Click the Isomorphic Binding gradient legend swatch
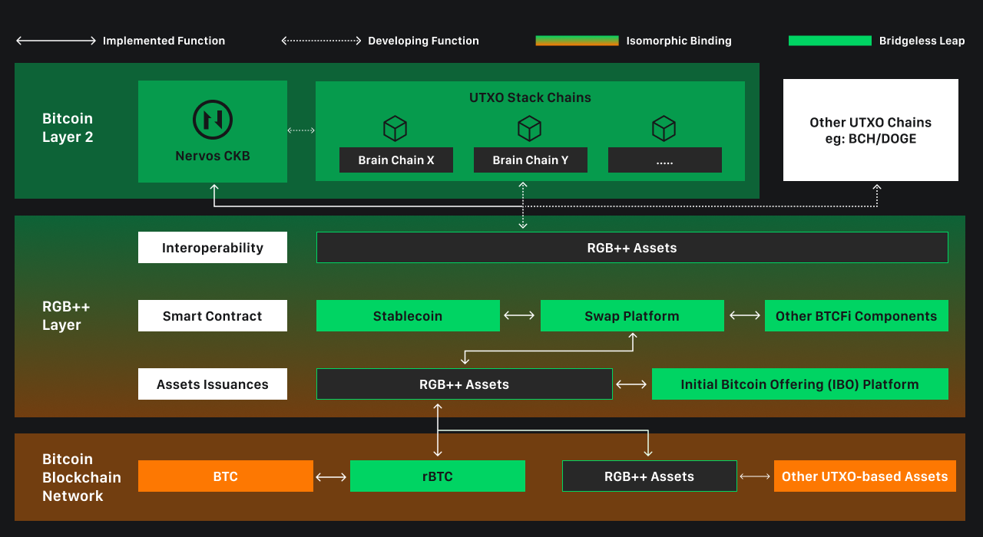This screenshot has height=537, width=983. coord(577,41)
